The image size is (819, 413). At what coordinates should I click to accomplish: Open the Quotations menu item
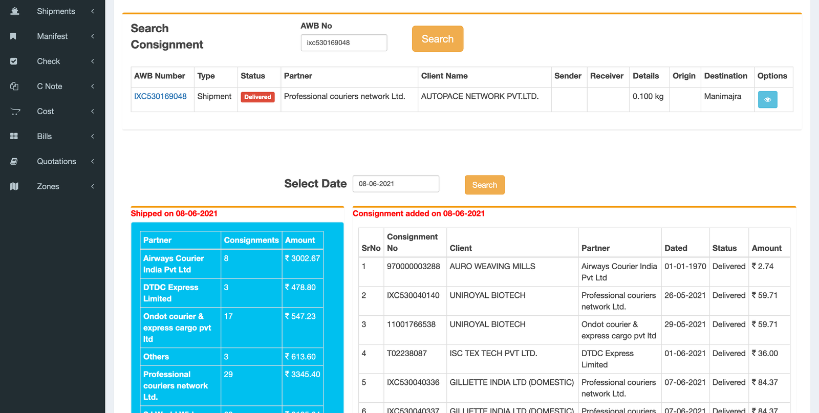point(56,161)
